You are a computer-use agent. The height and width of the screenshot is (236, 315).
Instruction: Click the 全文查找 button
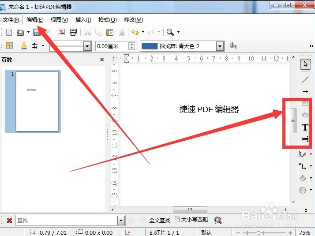[160, 220]
